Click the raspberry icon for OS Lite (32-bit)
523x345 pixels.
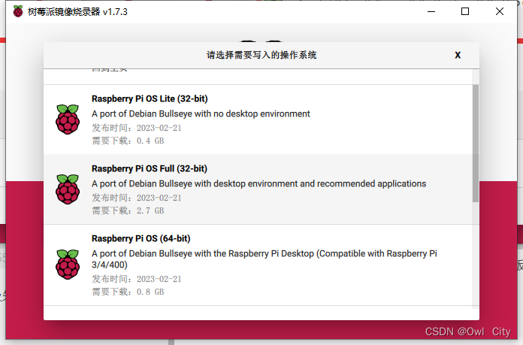coord(68,119)
